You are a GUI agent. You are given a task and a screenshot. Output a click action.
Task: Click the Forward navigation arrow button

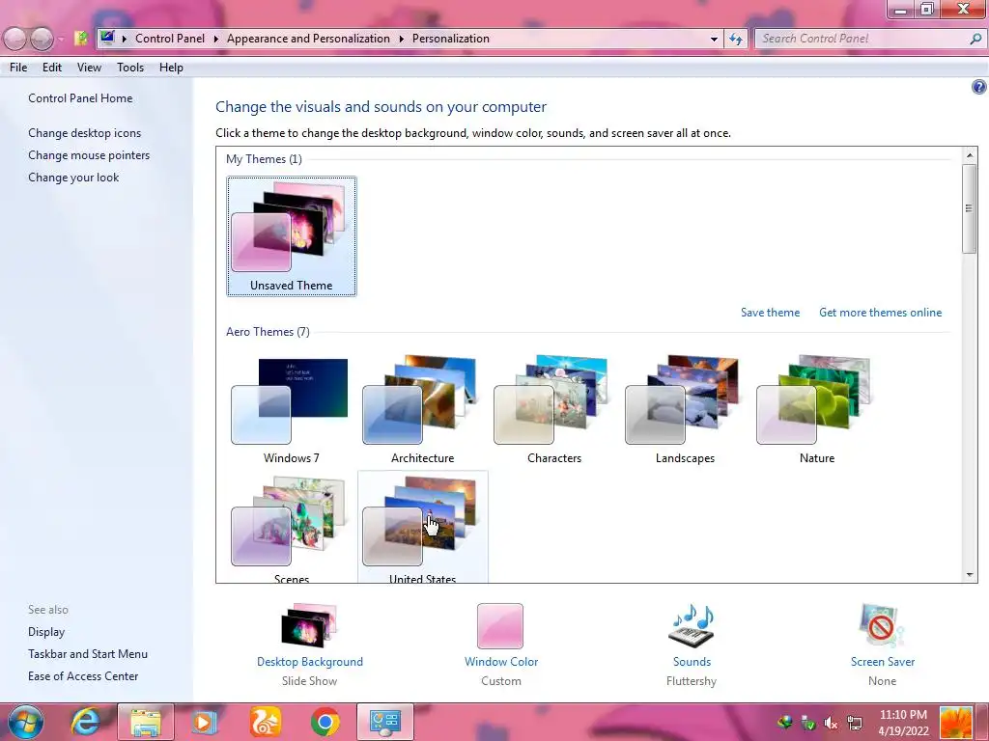coord(42,39)
